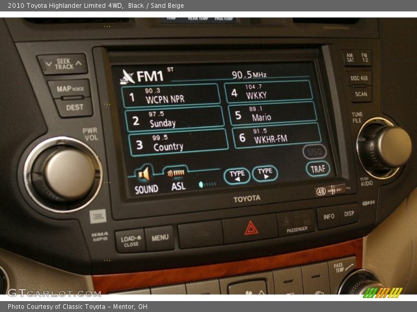Tap the 90.5 MHz frequency readout
The width and height of the screenshot is (417, 312).
[x=249, y=74]
